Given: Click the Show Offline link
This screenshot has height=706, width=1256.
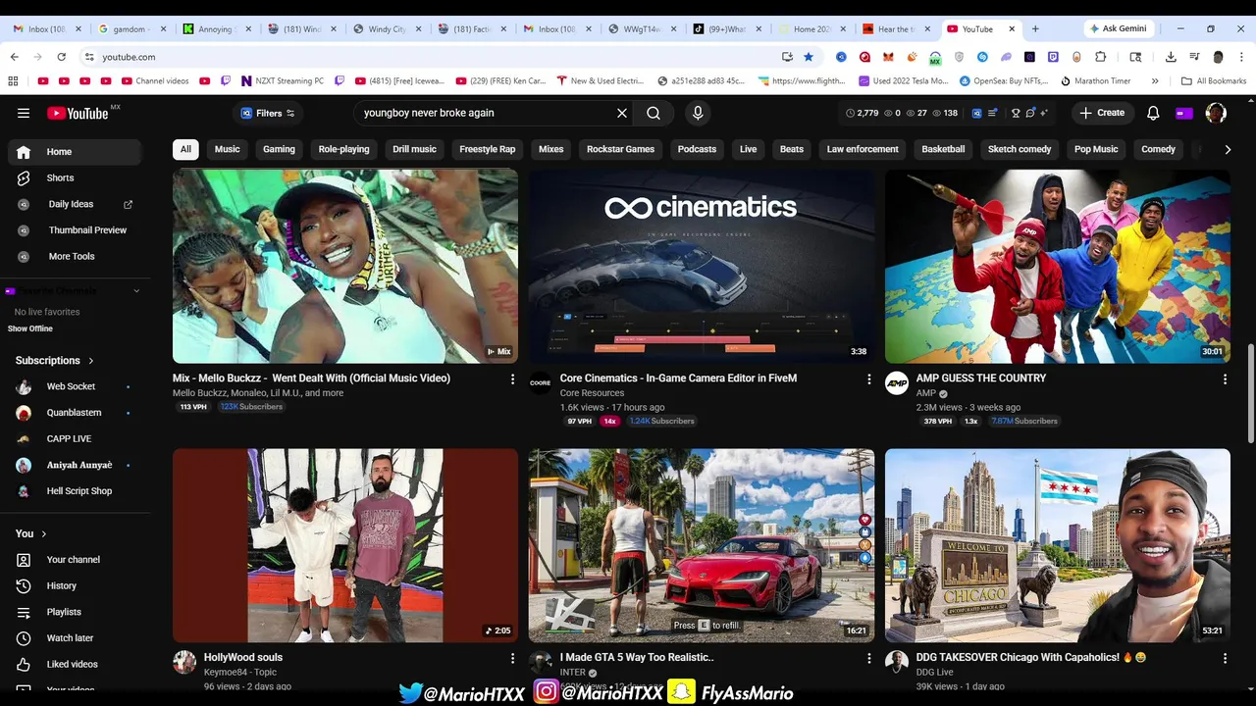Looking at the screenshot, I should [x=30, y=328].
